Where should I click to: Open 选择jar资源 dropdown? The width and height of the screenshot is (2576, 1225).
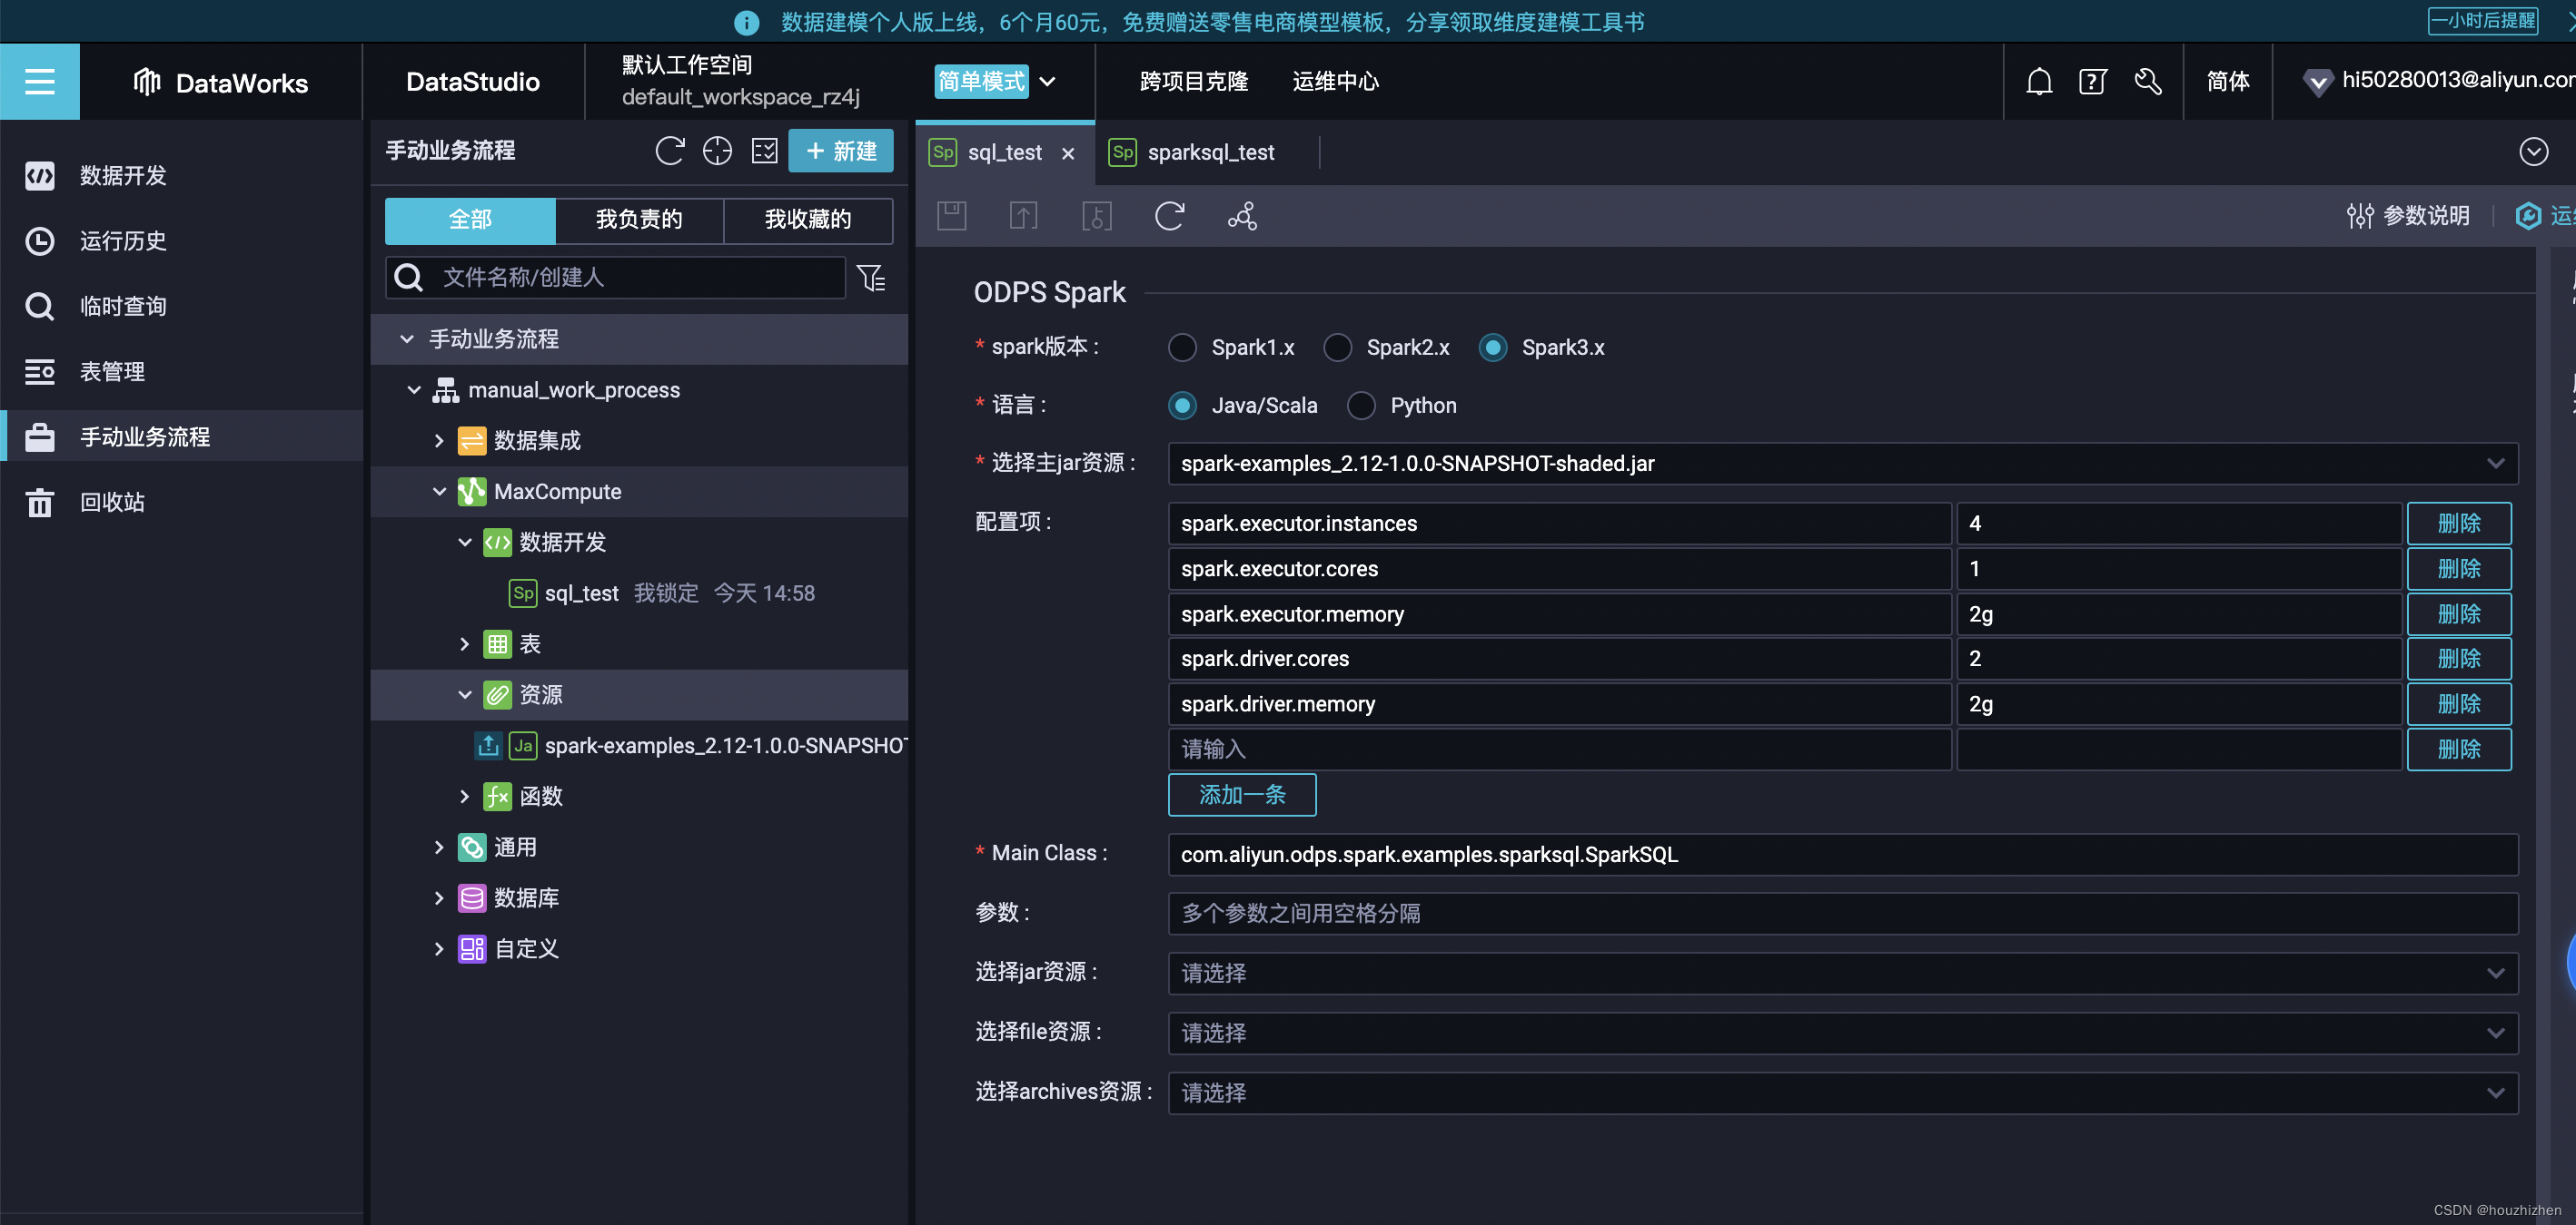click(x=1842, y=974)
